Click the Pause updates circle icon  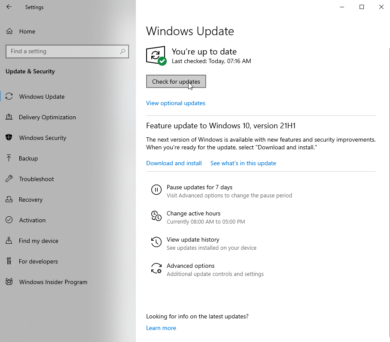(156, 190)
